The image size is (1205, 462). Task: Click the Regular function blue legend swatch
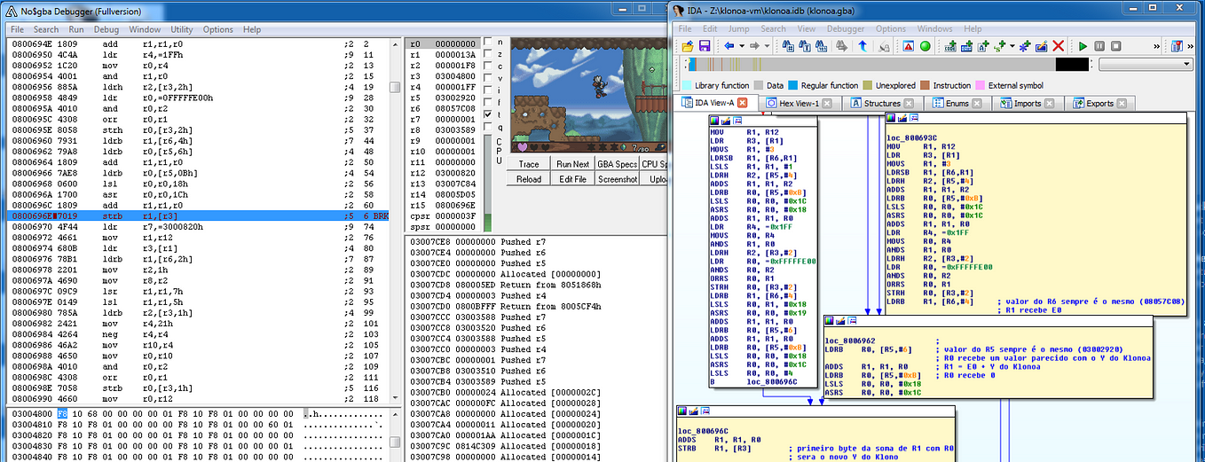point(793,85)
